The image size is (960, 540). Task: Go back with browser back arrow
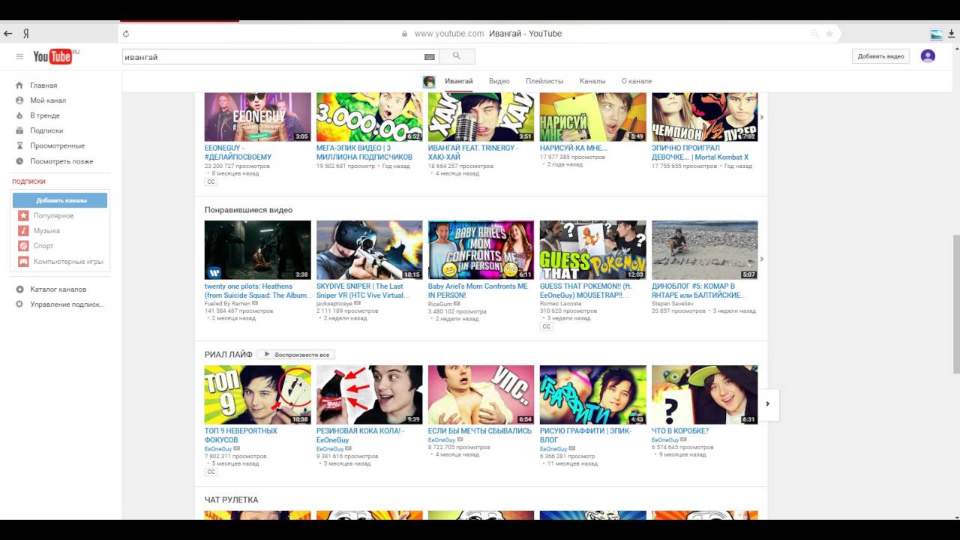point(8,34)
